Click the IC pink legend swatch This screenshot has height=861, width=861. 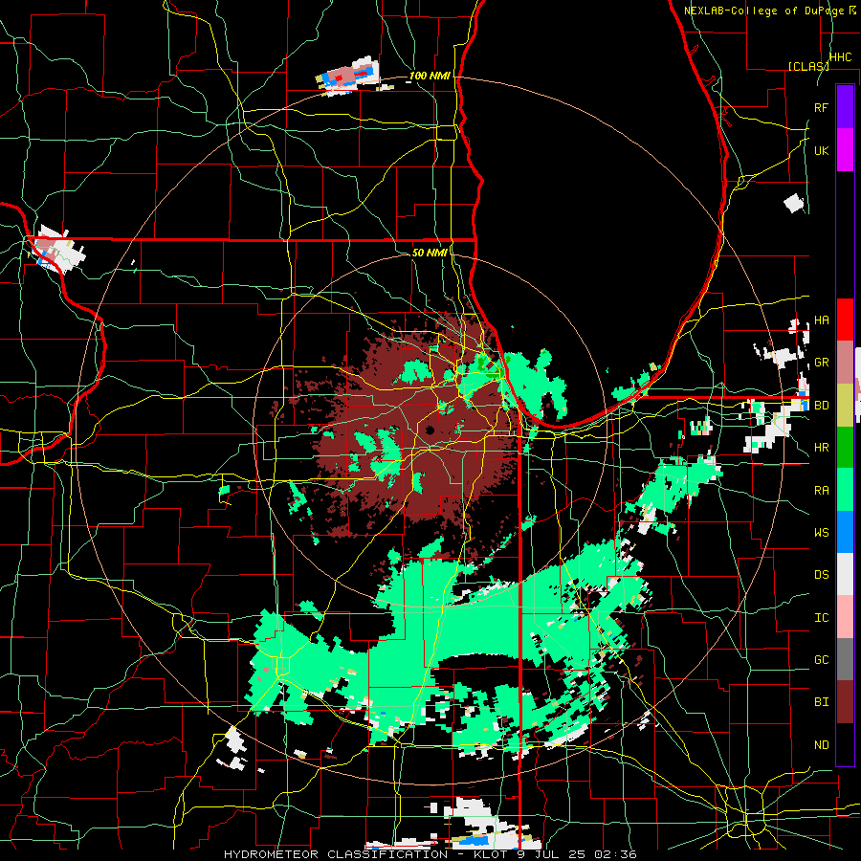[x=845, y=617]
